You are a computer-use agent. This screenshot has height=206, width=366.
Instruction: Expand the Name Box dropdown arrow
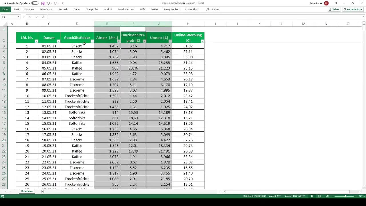tap(18, 17)
